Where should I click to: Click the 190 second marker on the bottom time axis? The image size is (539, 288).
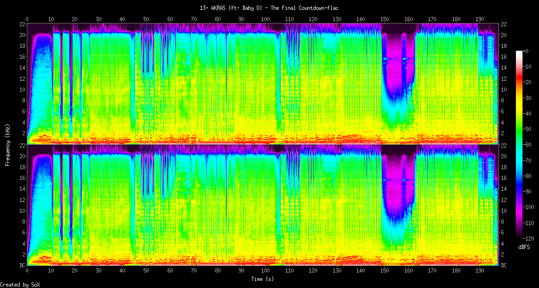(x=480, y=271)
